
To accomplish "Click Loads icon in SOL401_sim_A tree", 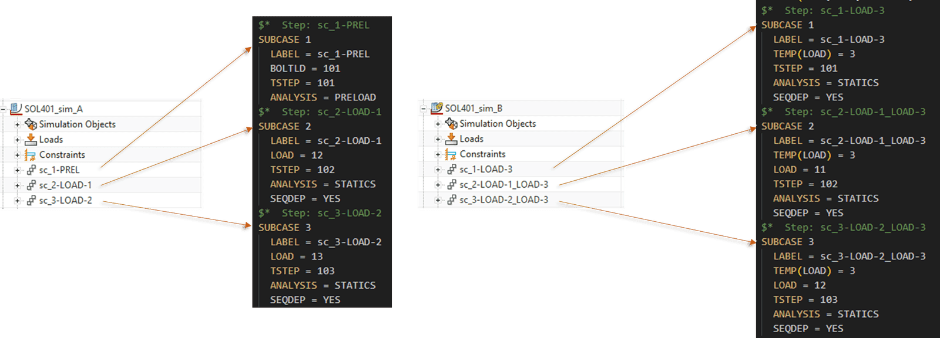I will coord(31,139).
